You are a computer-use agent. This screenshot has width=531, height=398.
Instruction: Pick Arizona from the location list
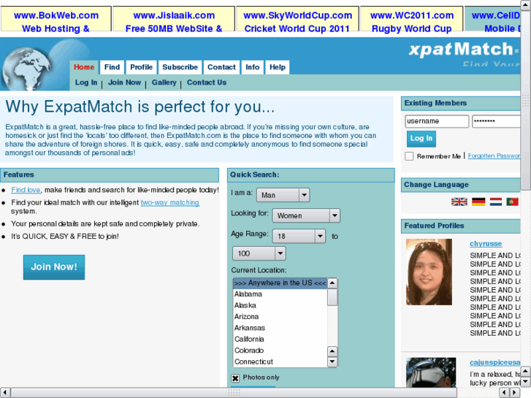(x=280, y=317)
